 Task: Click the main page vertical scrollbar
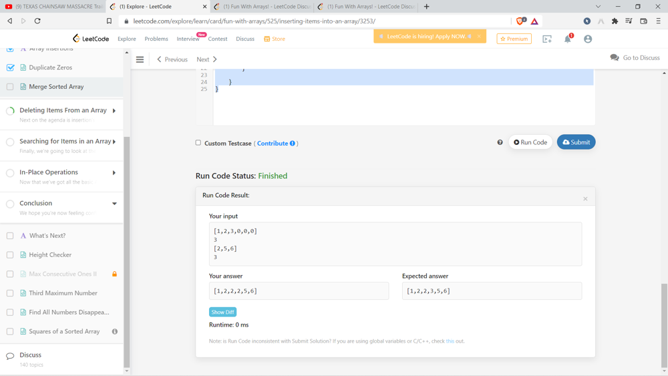click(664, 324)
